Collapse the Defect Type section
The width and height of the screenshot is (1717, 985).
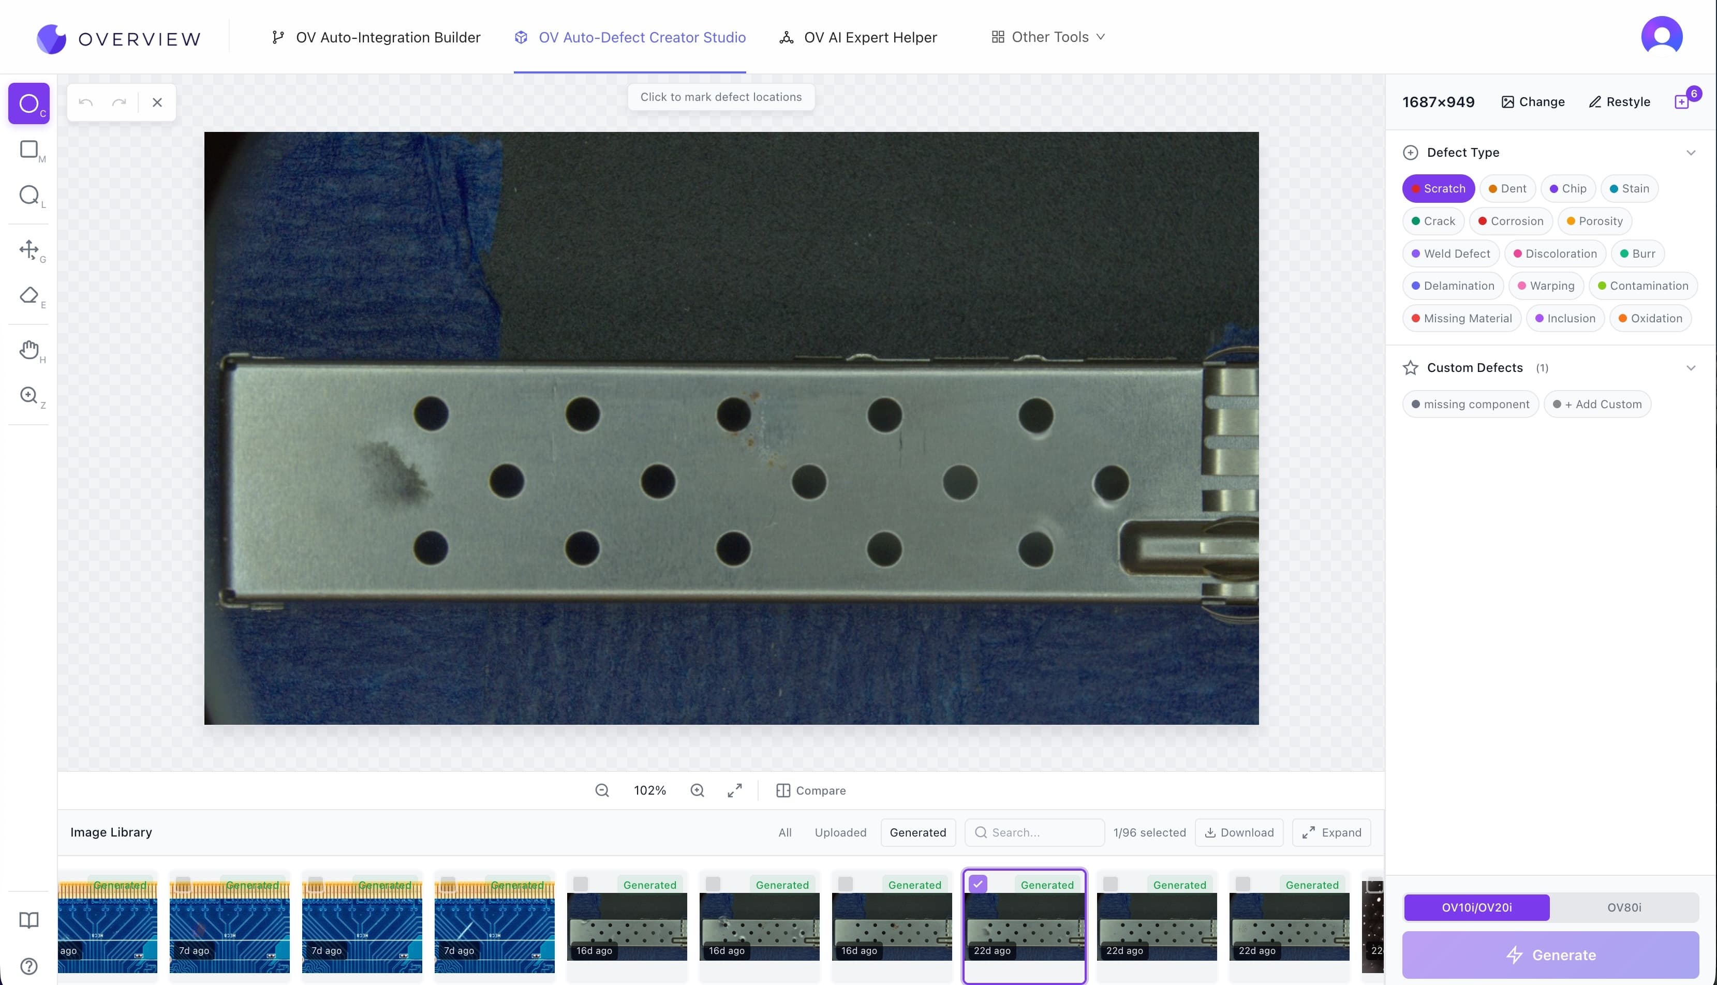[x=1691, y=153]
